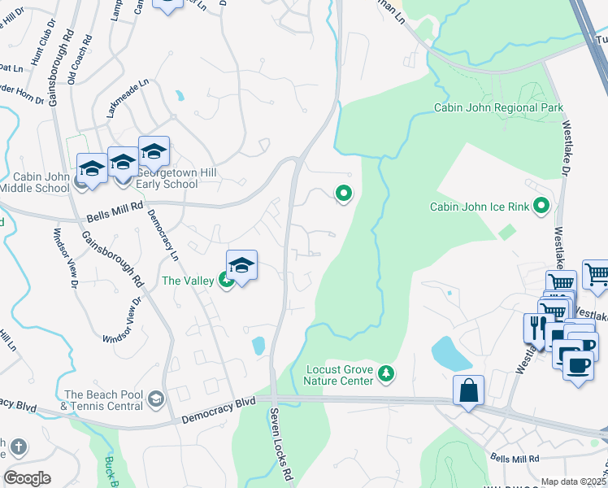The image size is (608, 488).
Task: Select the school marker over Cabin John Middle School
Action: [x=92, y=171]
